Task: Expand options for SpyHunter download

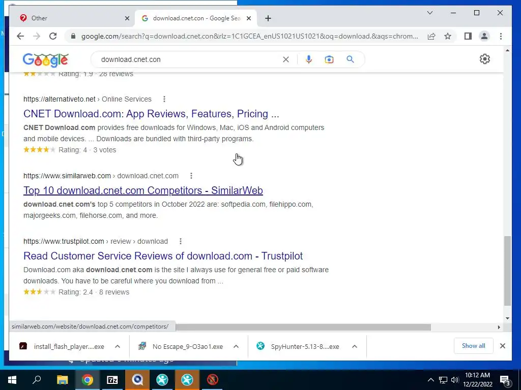Action: pyautogui.click(x=355, y=346)
